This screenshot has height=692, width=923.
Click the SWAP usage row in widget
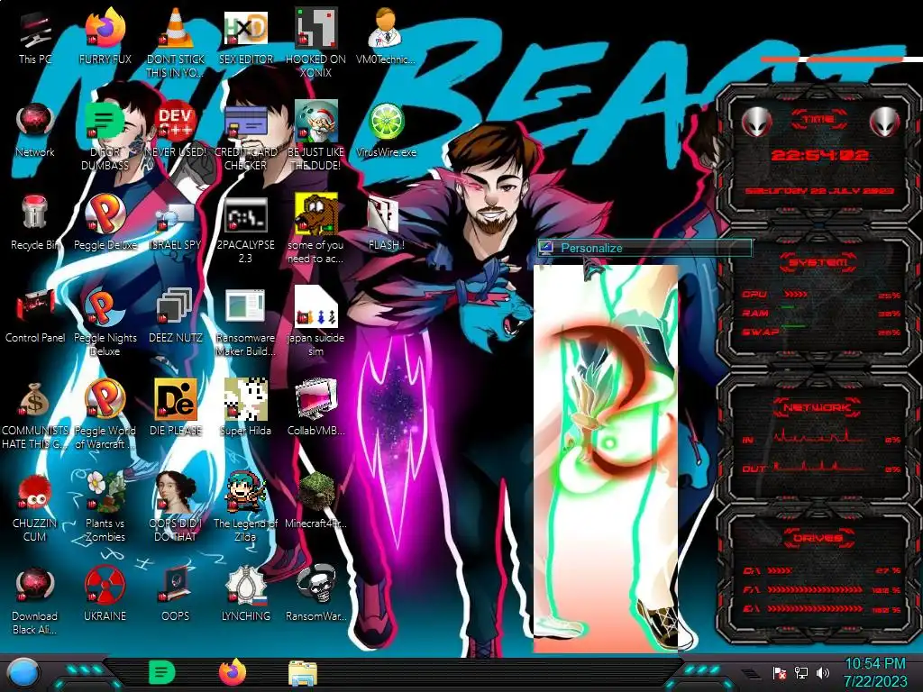[821, 332]
